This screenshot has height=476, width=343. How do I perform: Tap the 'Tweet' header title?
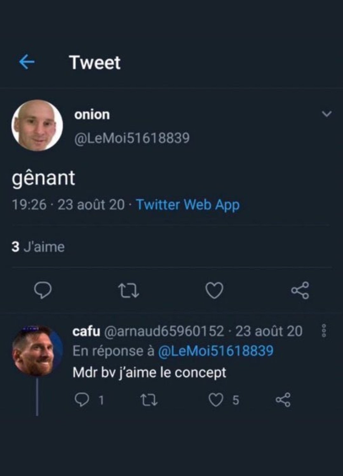pyautogui.click(x=96, y=62)
